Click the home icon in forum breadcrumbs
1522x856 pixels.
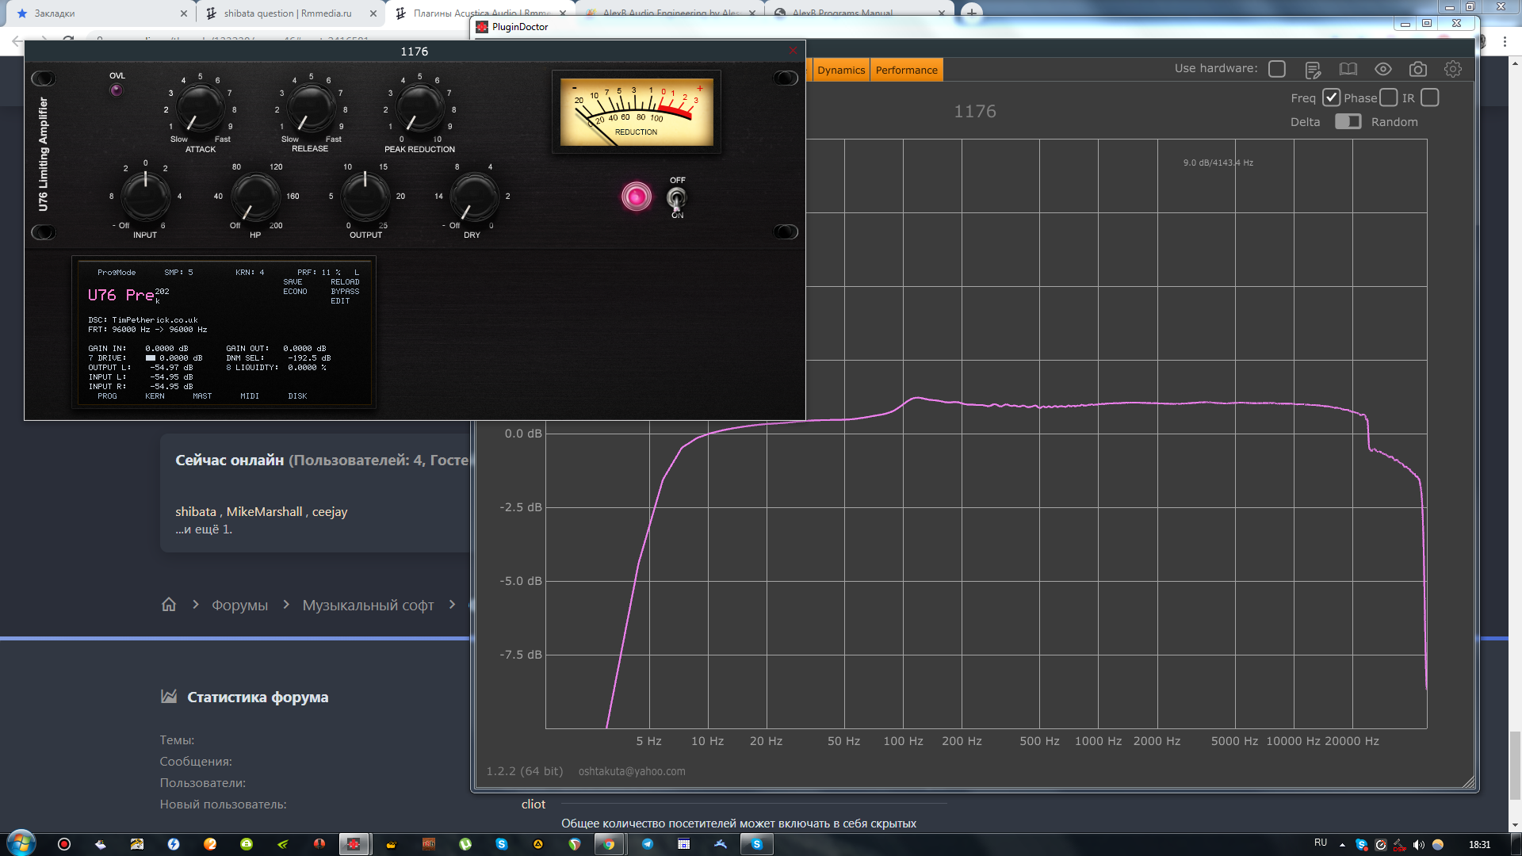tap(169, 605)
